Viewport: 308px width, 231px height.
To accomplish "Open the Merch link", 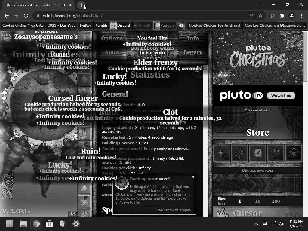I will coord(144,25).
